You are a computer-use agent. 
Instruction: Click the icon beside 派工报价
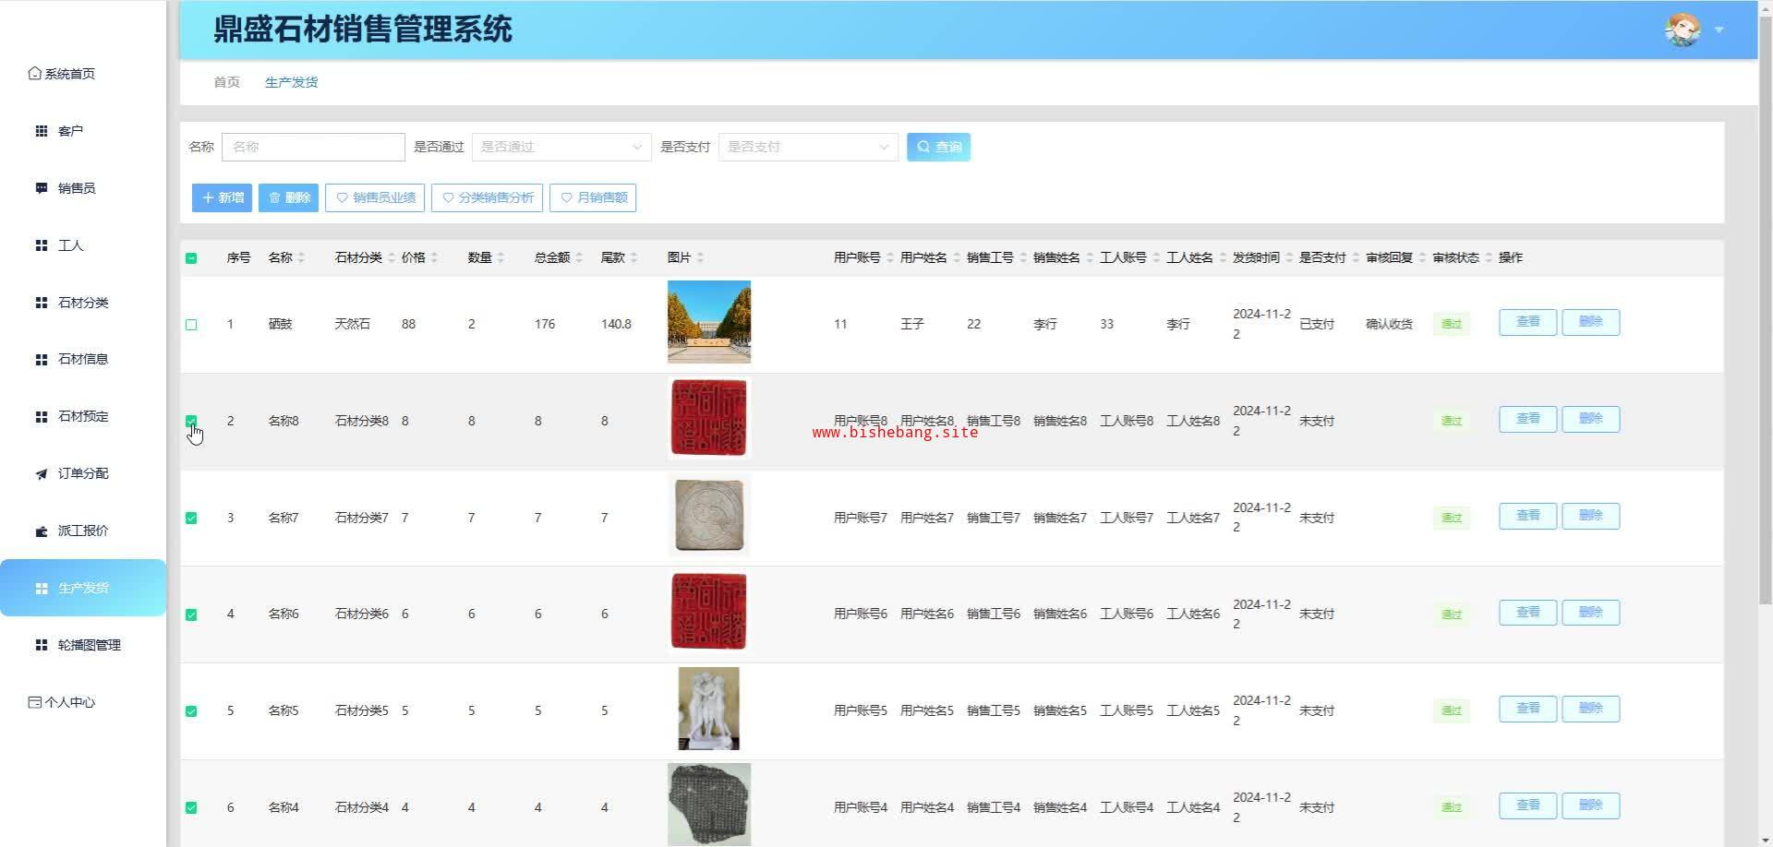pos(42,531)
